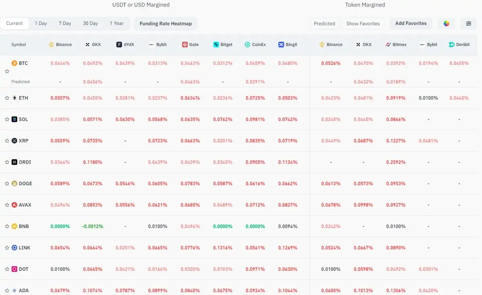Click BTC Binance token-margined rate 0.0526%
Screen dimensions: 482x295
point(331,63)
